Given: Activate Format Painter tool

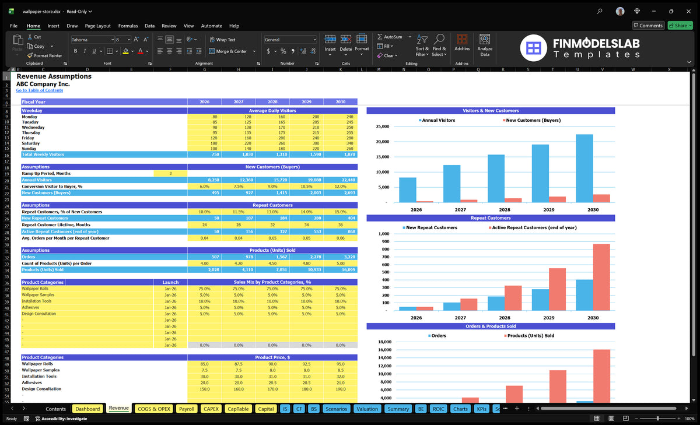Looking at the screenshot, I should click(44, 55).
